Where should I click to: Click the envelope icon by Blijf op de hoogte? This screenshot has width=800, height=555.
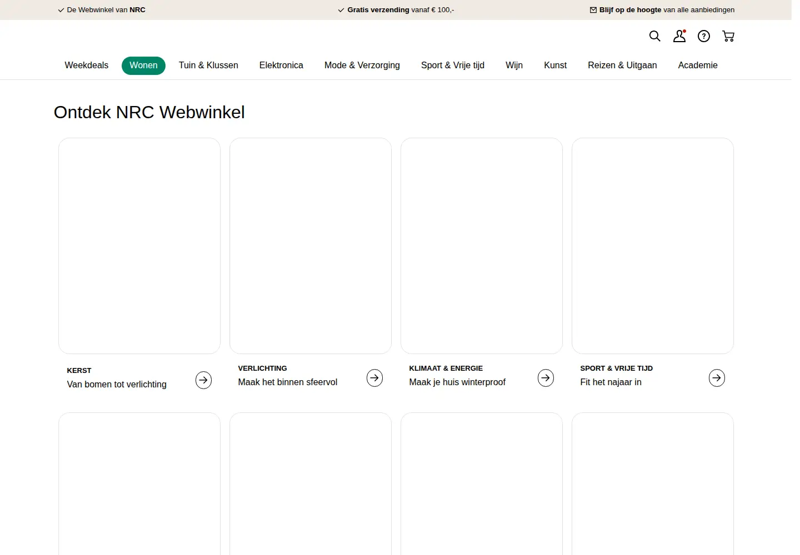[593, 10]
